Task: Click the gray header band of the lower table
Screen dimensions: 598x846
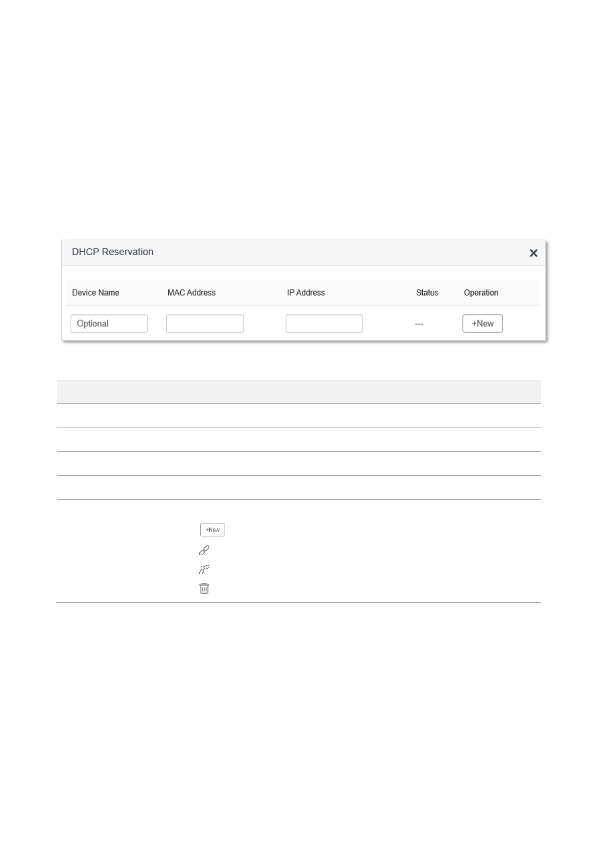Action: pyautogui.click(x=298, y=392)
